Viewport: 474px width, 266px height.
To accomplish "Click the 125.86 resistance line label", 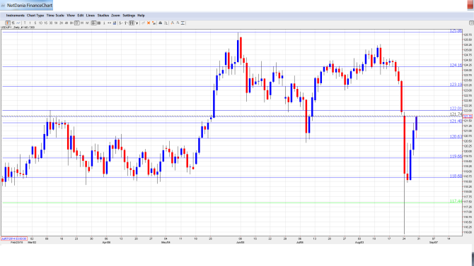I will (x=456, y=31).
